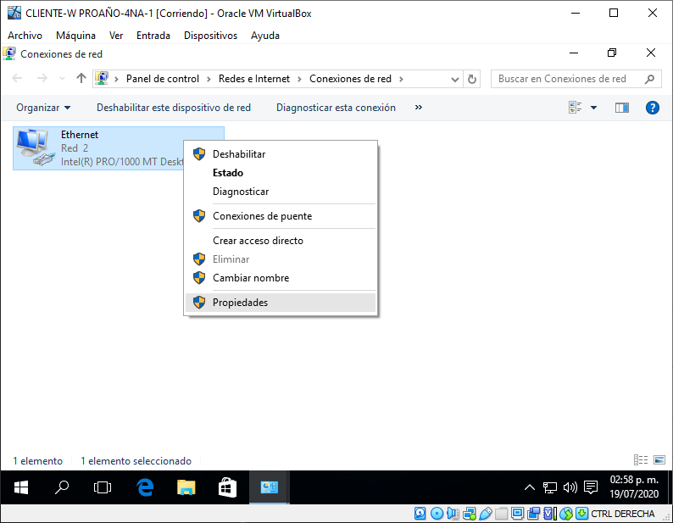Focus the Buscar en Conexiones de red field

576,79
